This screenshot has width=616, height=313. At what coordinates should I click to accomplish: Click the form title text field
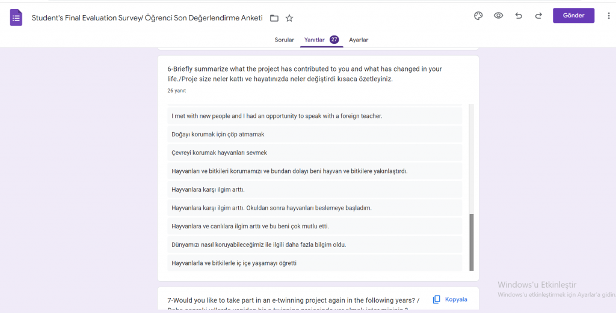tap(147, 18)
